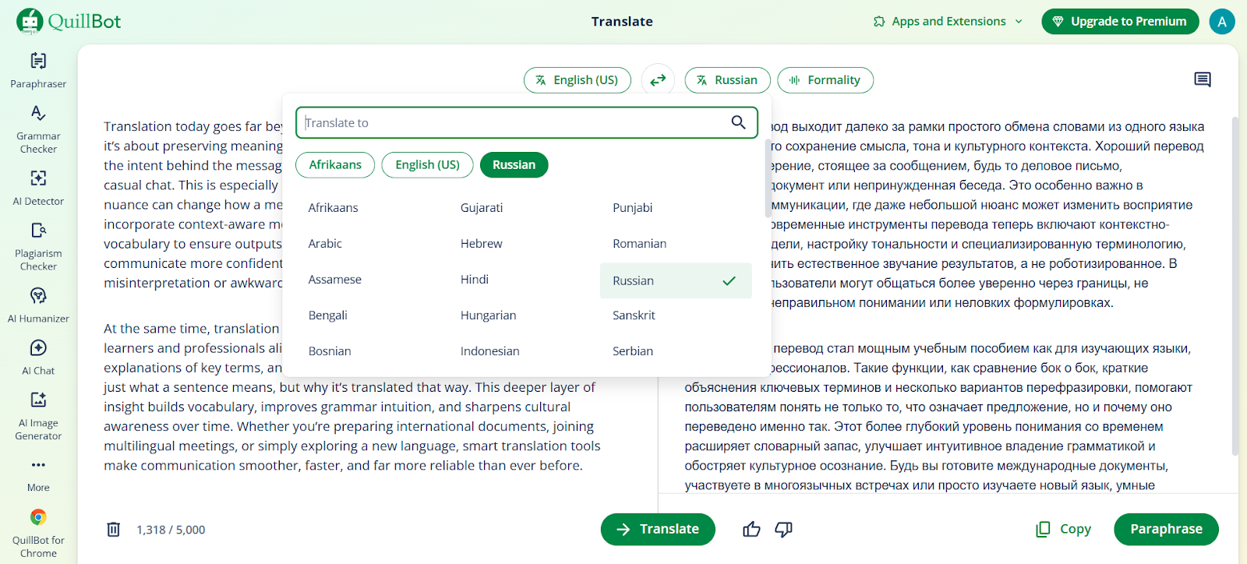1247x564 pixels.
Task: Give thumbs down to translation
Action: tap(783, 529)
